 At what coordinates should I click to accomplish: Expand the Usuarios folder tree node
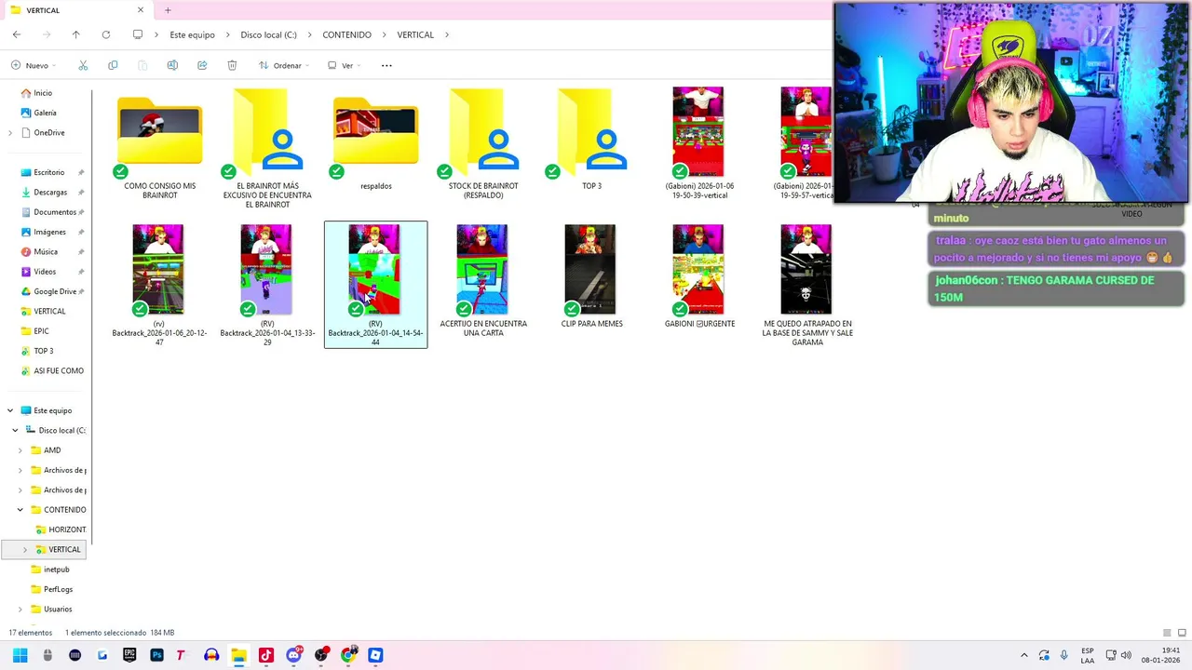pos(20,610)
